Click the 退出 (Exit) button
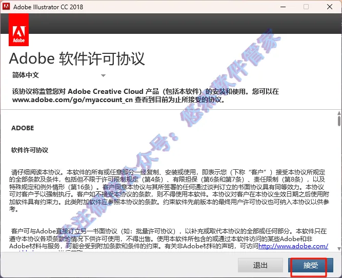Screen dimensions: 342x278 260,265
